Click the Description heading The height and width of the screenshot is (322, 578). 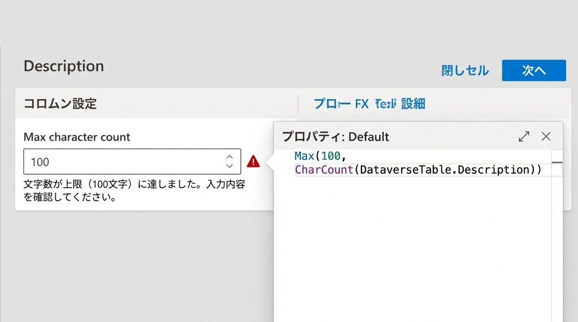64,66
